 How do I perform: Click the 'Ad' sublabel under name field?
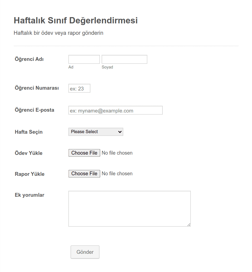71,67
